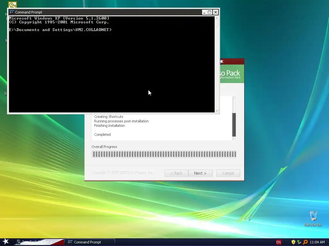Viewport: 329px width, 246px height.
Task: Click the EN language indicator in the taskbar
Action: (279, 242)
